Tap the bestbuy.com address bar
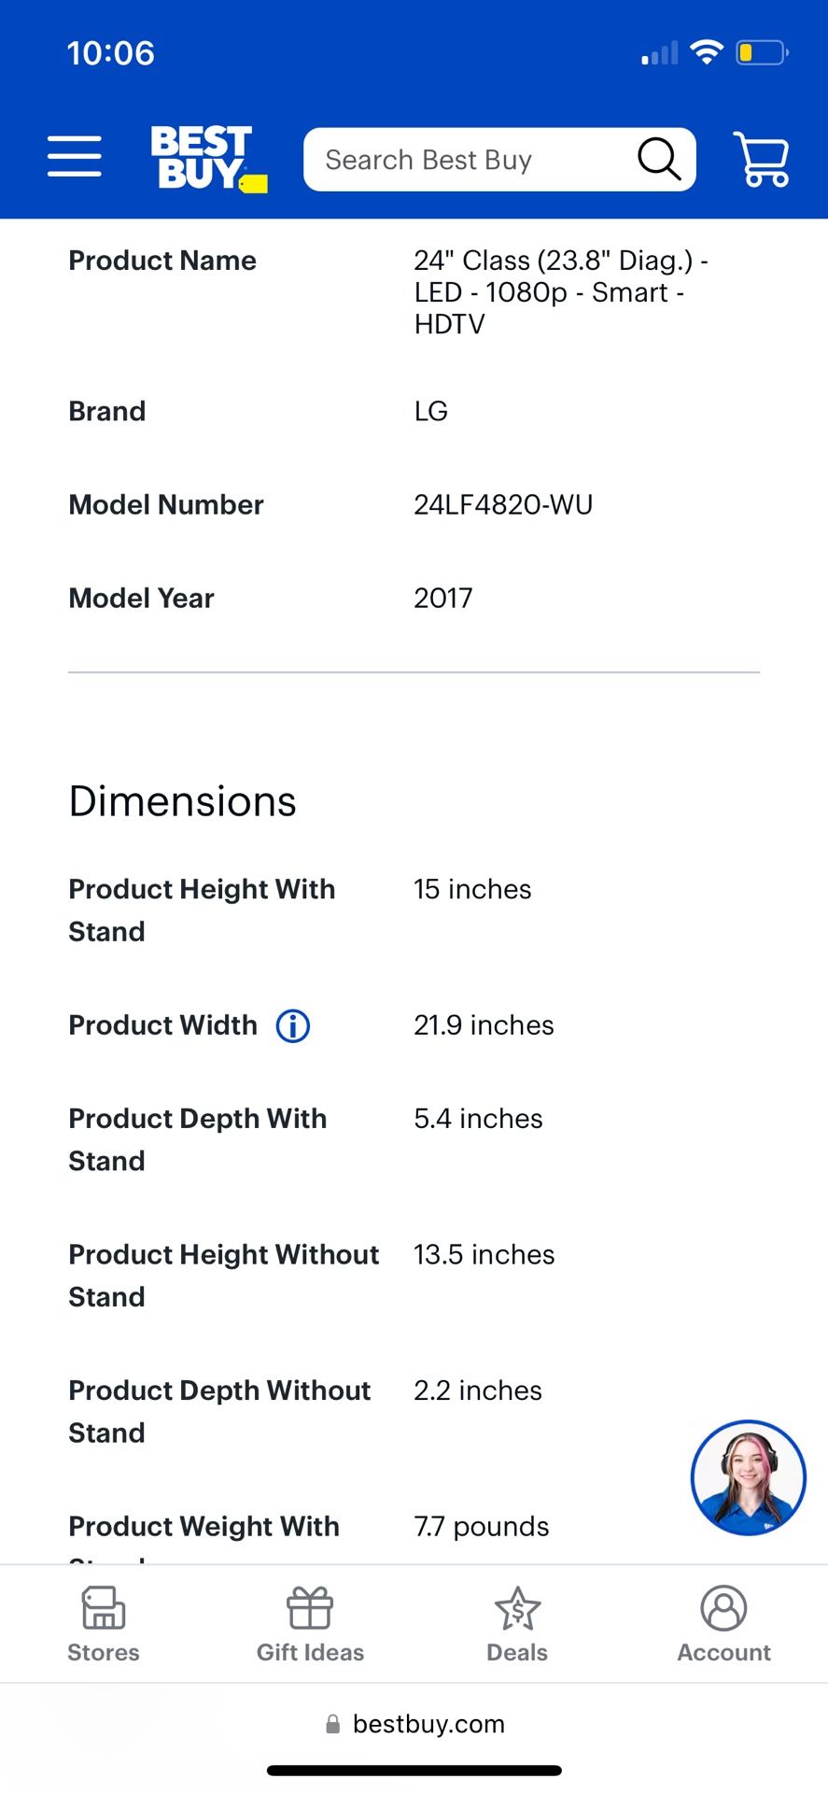 [x=414, y=1724]
